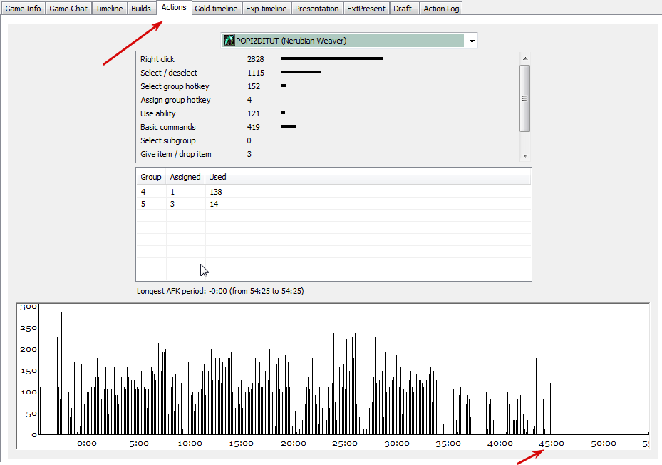The width and height of the screenshot is (662, 465).
Task: Click the Longest AFK period text
Action: (x=220, y=291)
